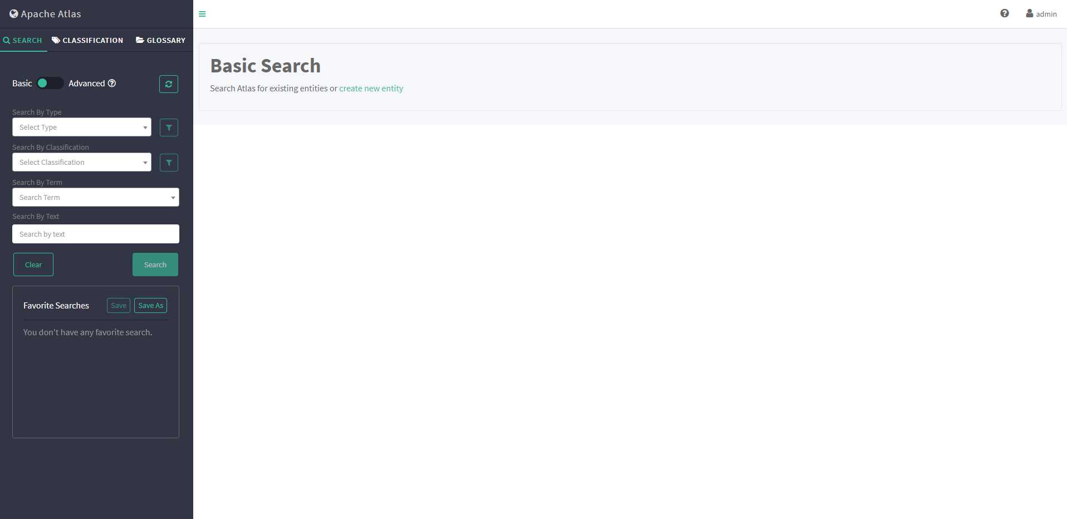Image resolution: width=1067 pixels, height=519 pixels.
Task: Collapse sidebar with hamburger menu icon
Action: (202, 14)
